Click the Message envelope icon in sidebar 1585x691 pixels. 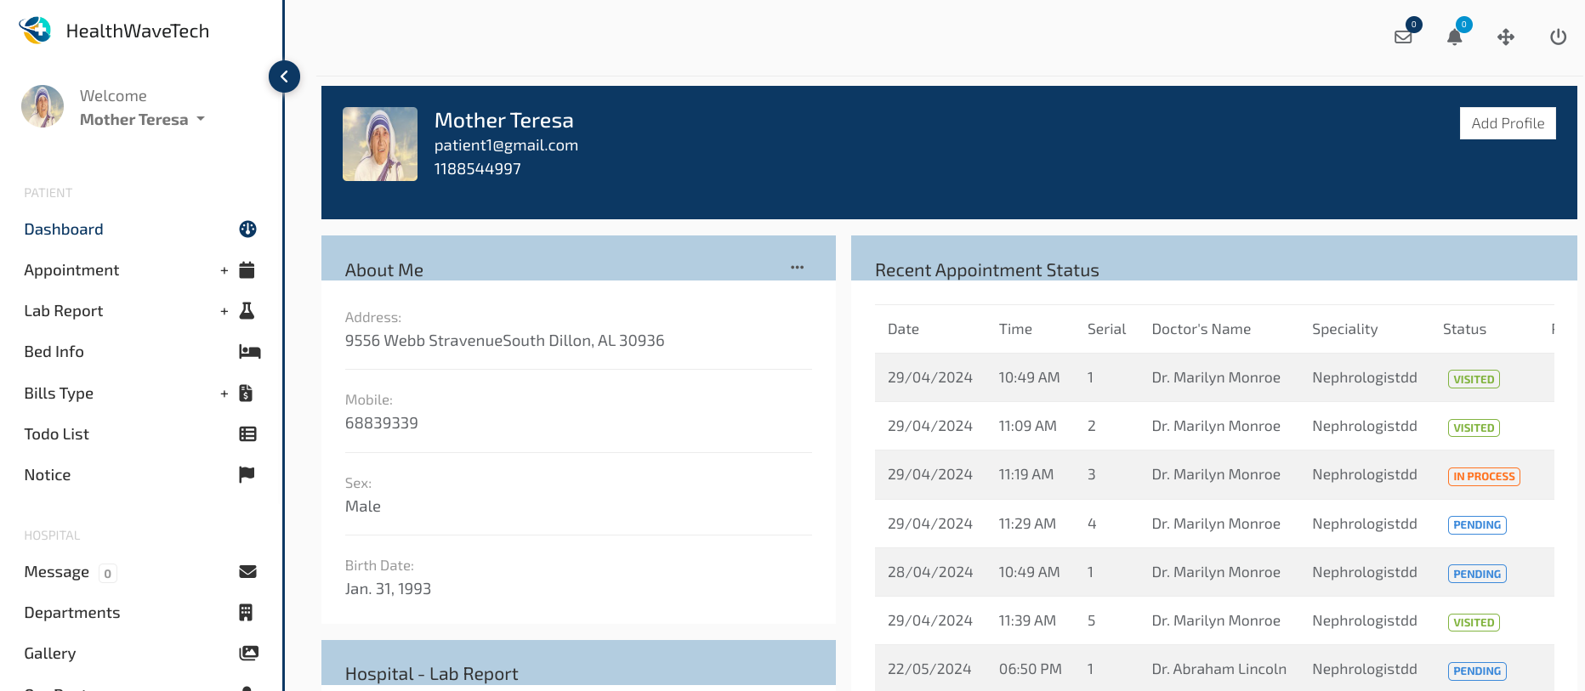point(247,571)
